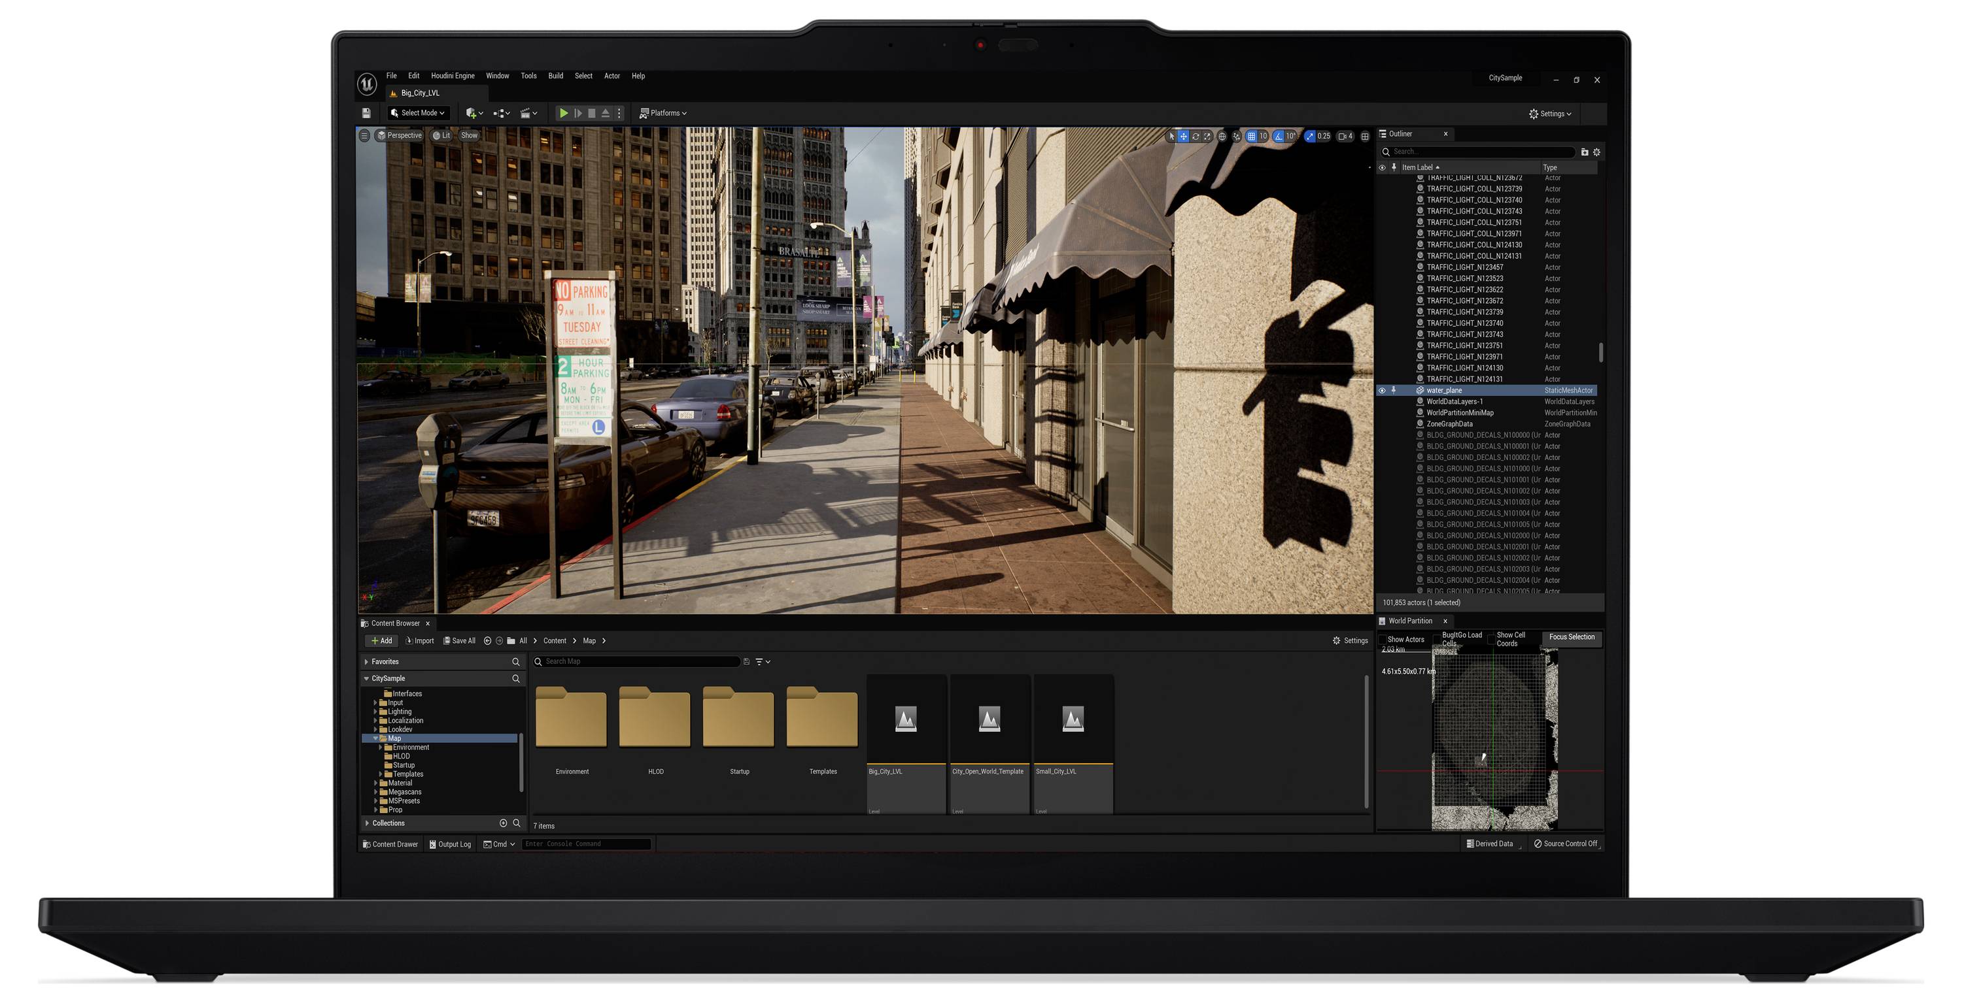Click the Focus Selection button

click(1572, 638)
